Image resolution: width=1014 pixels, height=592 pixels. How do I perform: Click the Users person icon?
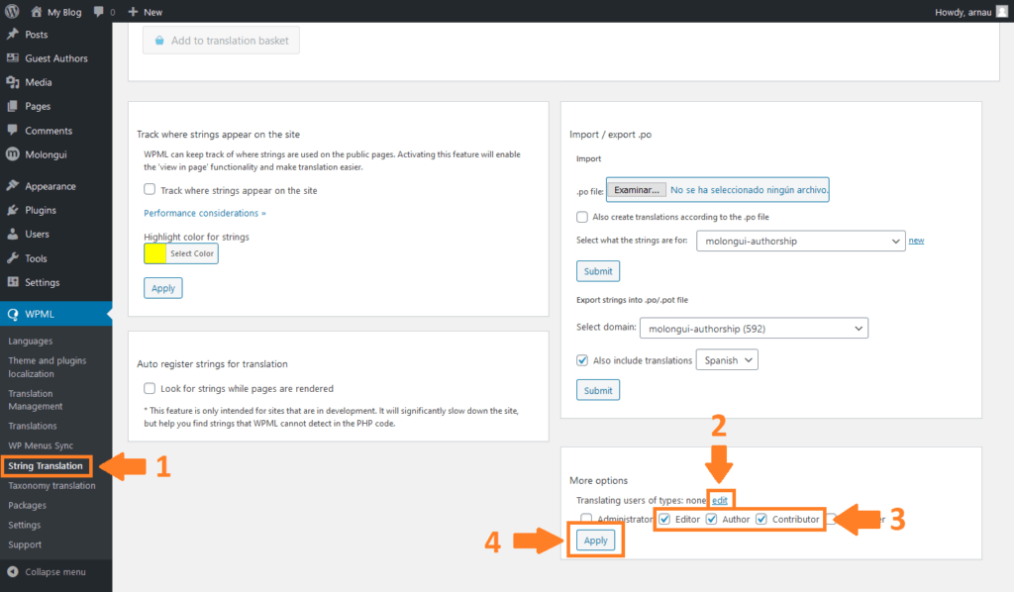12,234
